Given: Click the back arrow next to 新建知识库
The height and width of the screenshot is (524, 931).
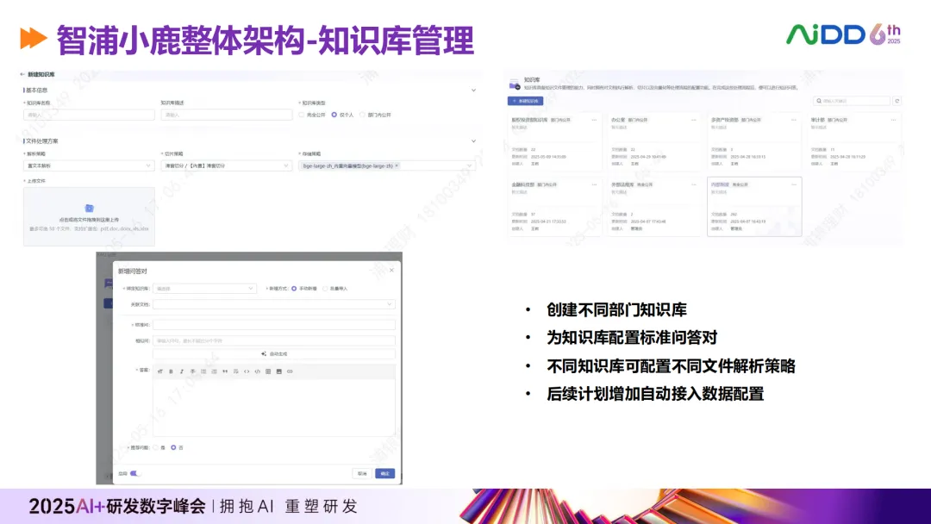Looking at the screenshot, I should point(22,75).
